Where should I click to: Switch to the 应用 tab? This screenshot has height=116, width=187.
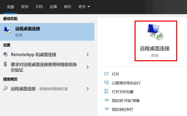(x=24, y=7)
